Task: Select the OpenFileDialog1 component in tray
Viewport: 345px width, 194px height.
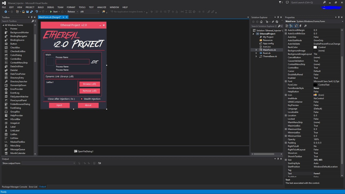Action: pos(84,151)
